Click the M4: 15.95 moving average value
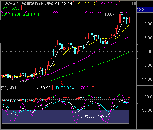The image size is (153, 130). 11,8
